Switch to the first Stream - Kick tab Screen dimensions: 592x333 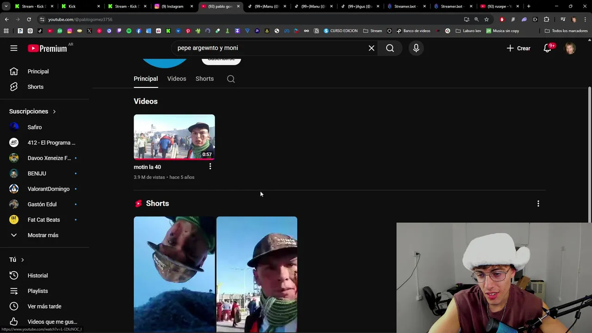point(33,6)
